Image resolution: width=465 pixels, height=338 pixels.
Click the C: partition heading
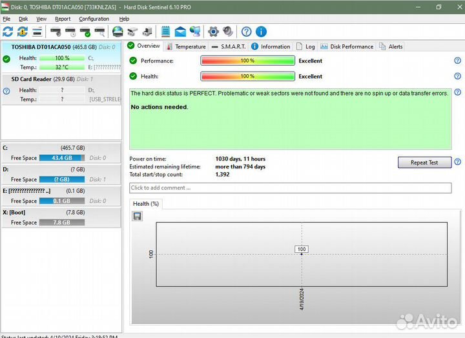[x=5, y=148]
